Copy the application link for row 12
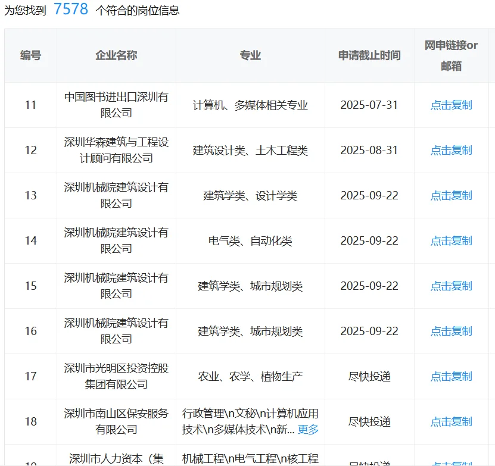495x466 pixels. [x=451, y=150]
